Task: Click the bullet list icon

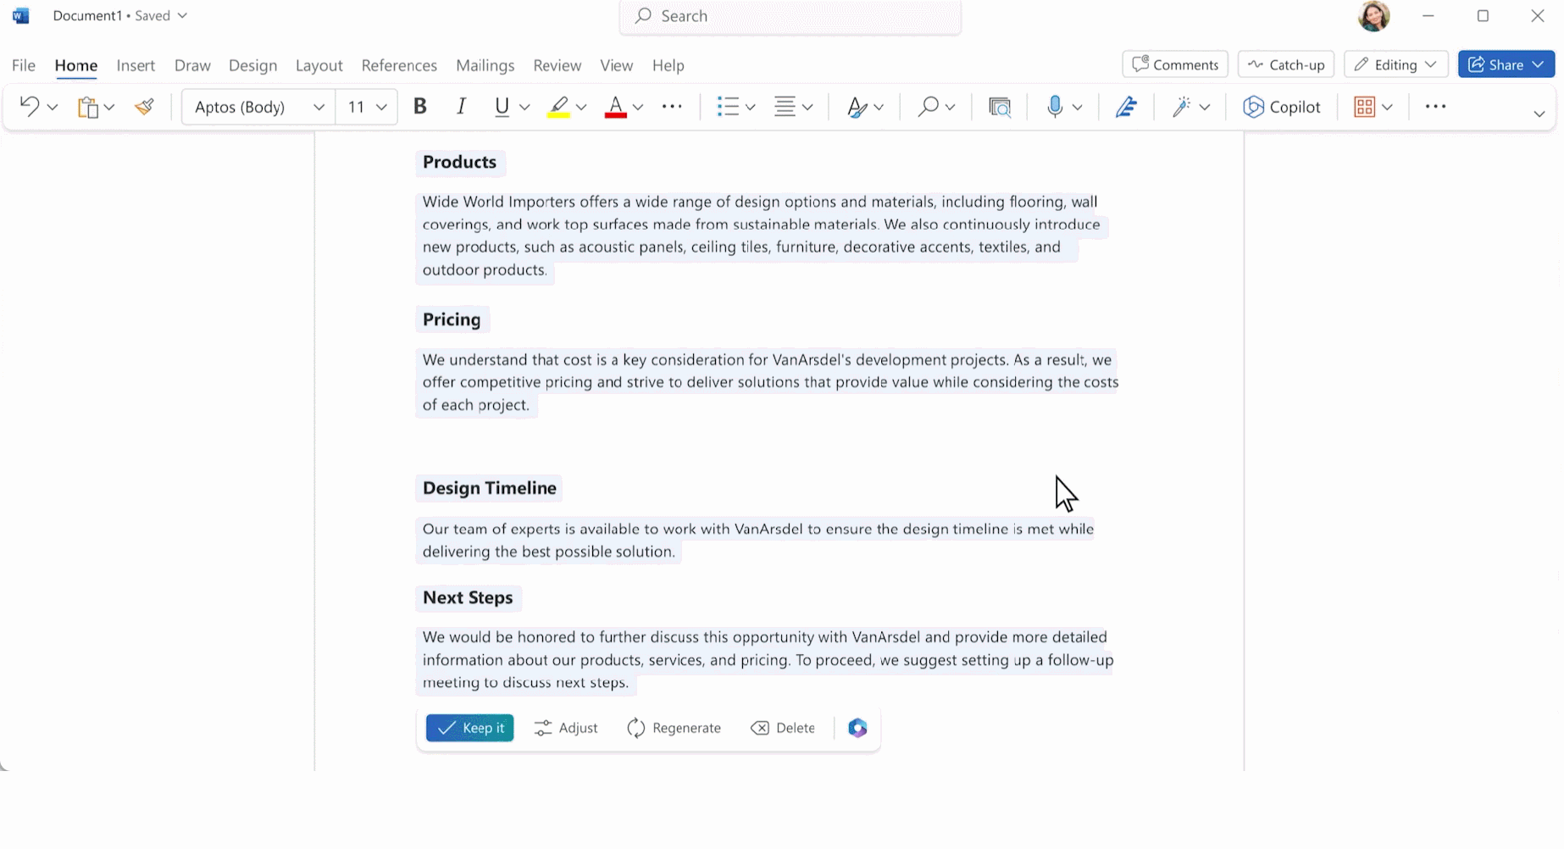Action: pyautogui.click(x=728, y=107)
